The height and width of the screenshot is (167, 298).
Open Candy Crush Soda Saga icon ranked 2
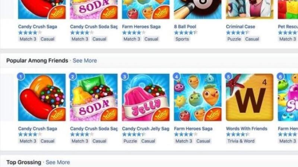click(x=94, y=97)
